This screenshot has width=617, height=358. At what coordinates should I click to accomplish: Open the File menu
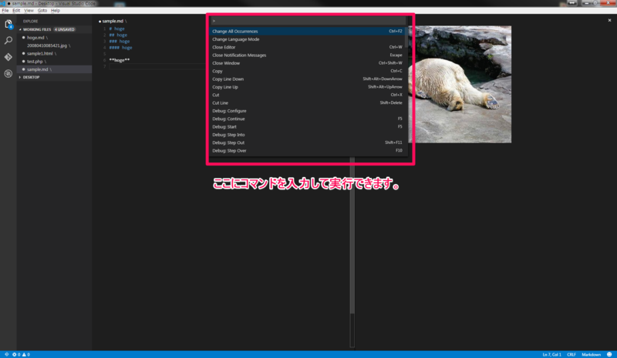[5, 11]
